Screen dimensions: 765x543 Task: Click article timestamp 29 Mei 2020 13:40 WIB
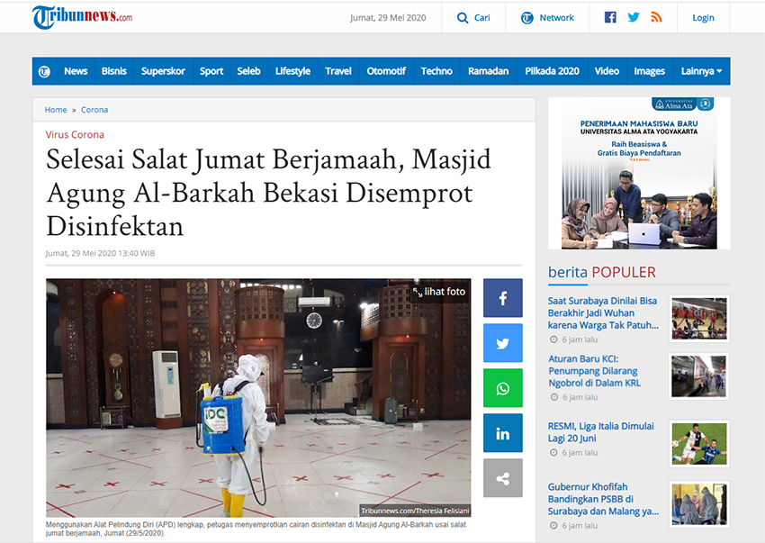(100, 253)
